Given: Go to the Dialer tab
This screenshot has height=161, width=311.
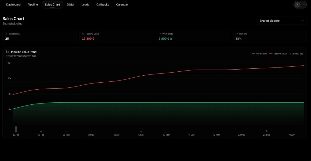Looking at the screenshot, I should pos(70,5).
